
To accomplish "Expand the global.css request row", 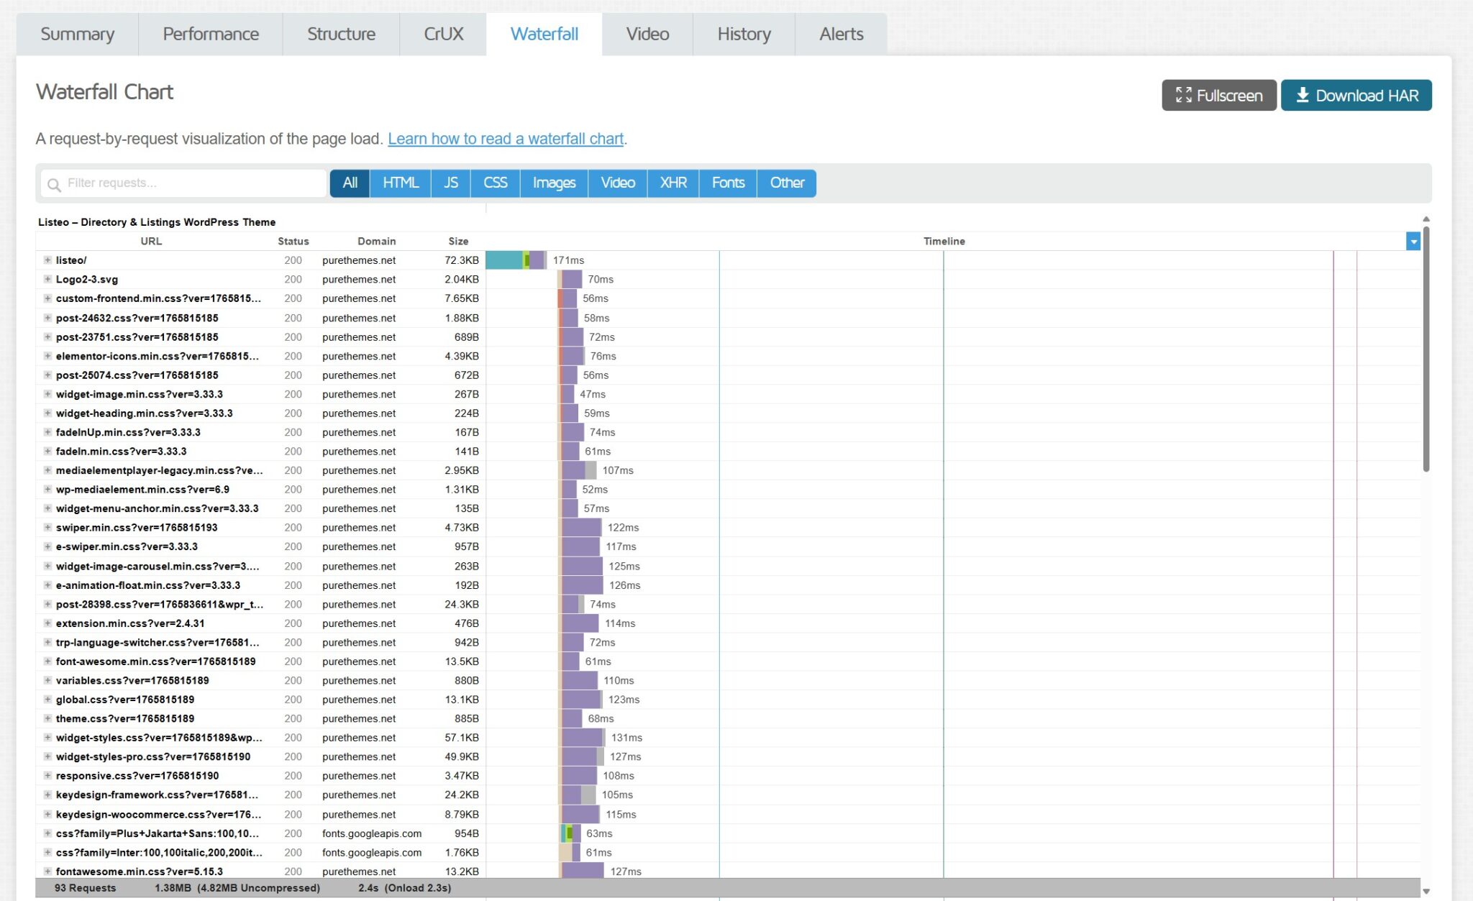I will tap(47, 699).
